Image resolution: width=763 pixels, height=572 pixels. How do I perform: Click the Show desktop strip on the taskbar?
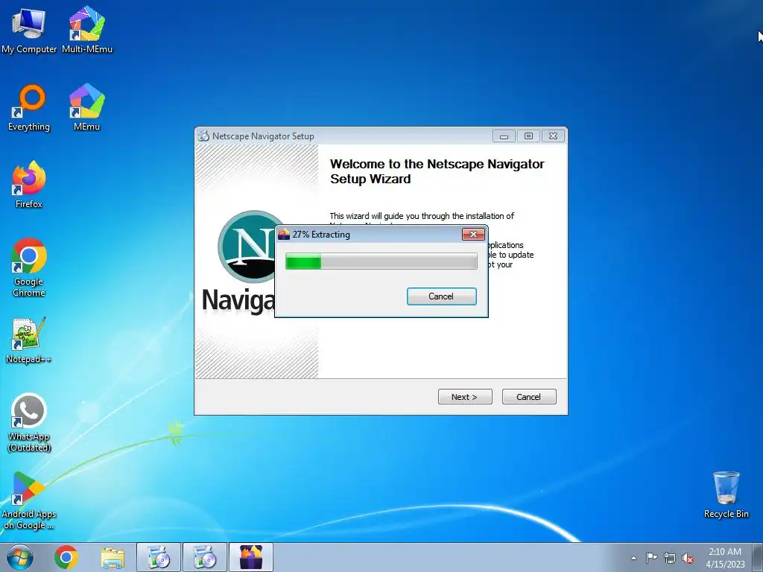click(x=758, y=557)
